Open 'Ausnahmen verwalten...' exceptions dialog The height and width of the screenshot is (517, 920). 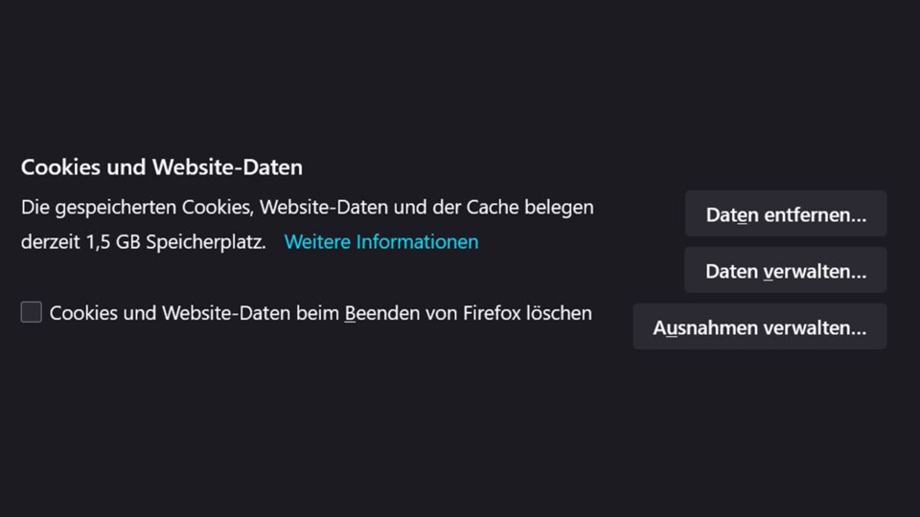coord(760,326)
